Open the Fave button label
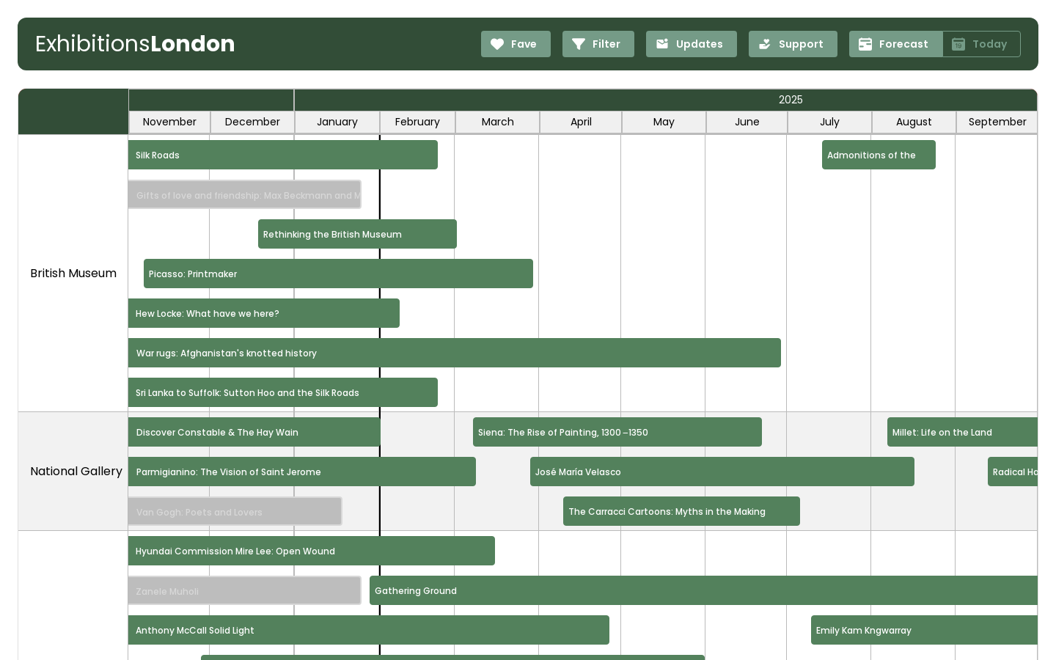1056x660 pixels. click(x=524, y=44)
